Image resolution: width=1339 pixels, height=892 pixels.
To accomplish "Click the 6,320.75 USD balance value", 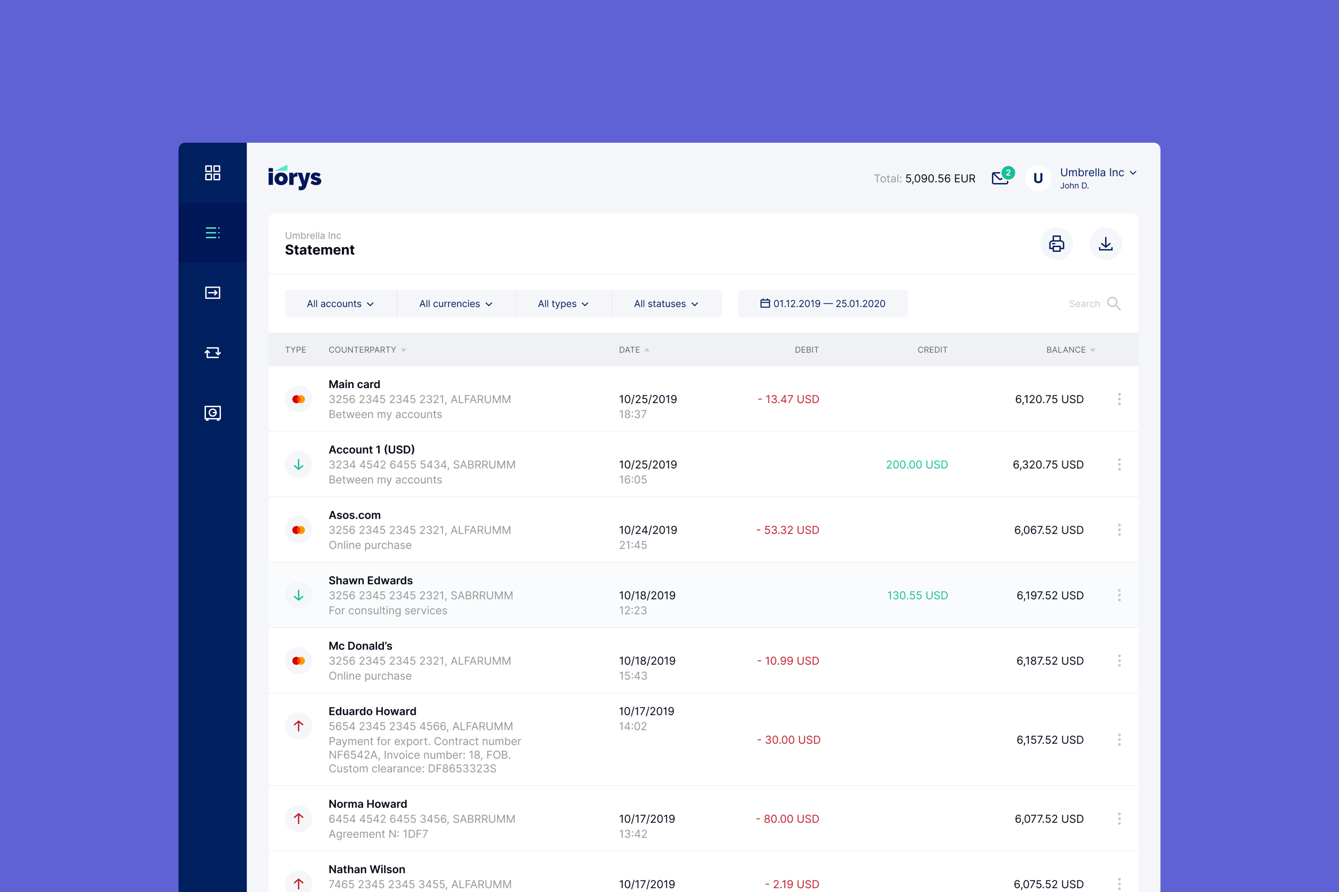I will click(x=1048, y=464).
